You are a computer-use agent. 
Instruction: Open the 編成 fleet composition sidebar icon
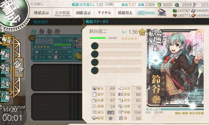tap(6, 40)
